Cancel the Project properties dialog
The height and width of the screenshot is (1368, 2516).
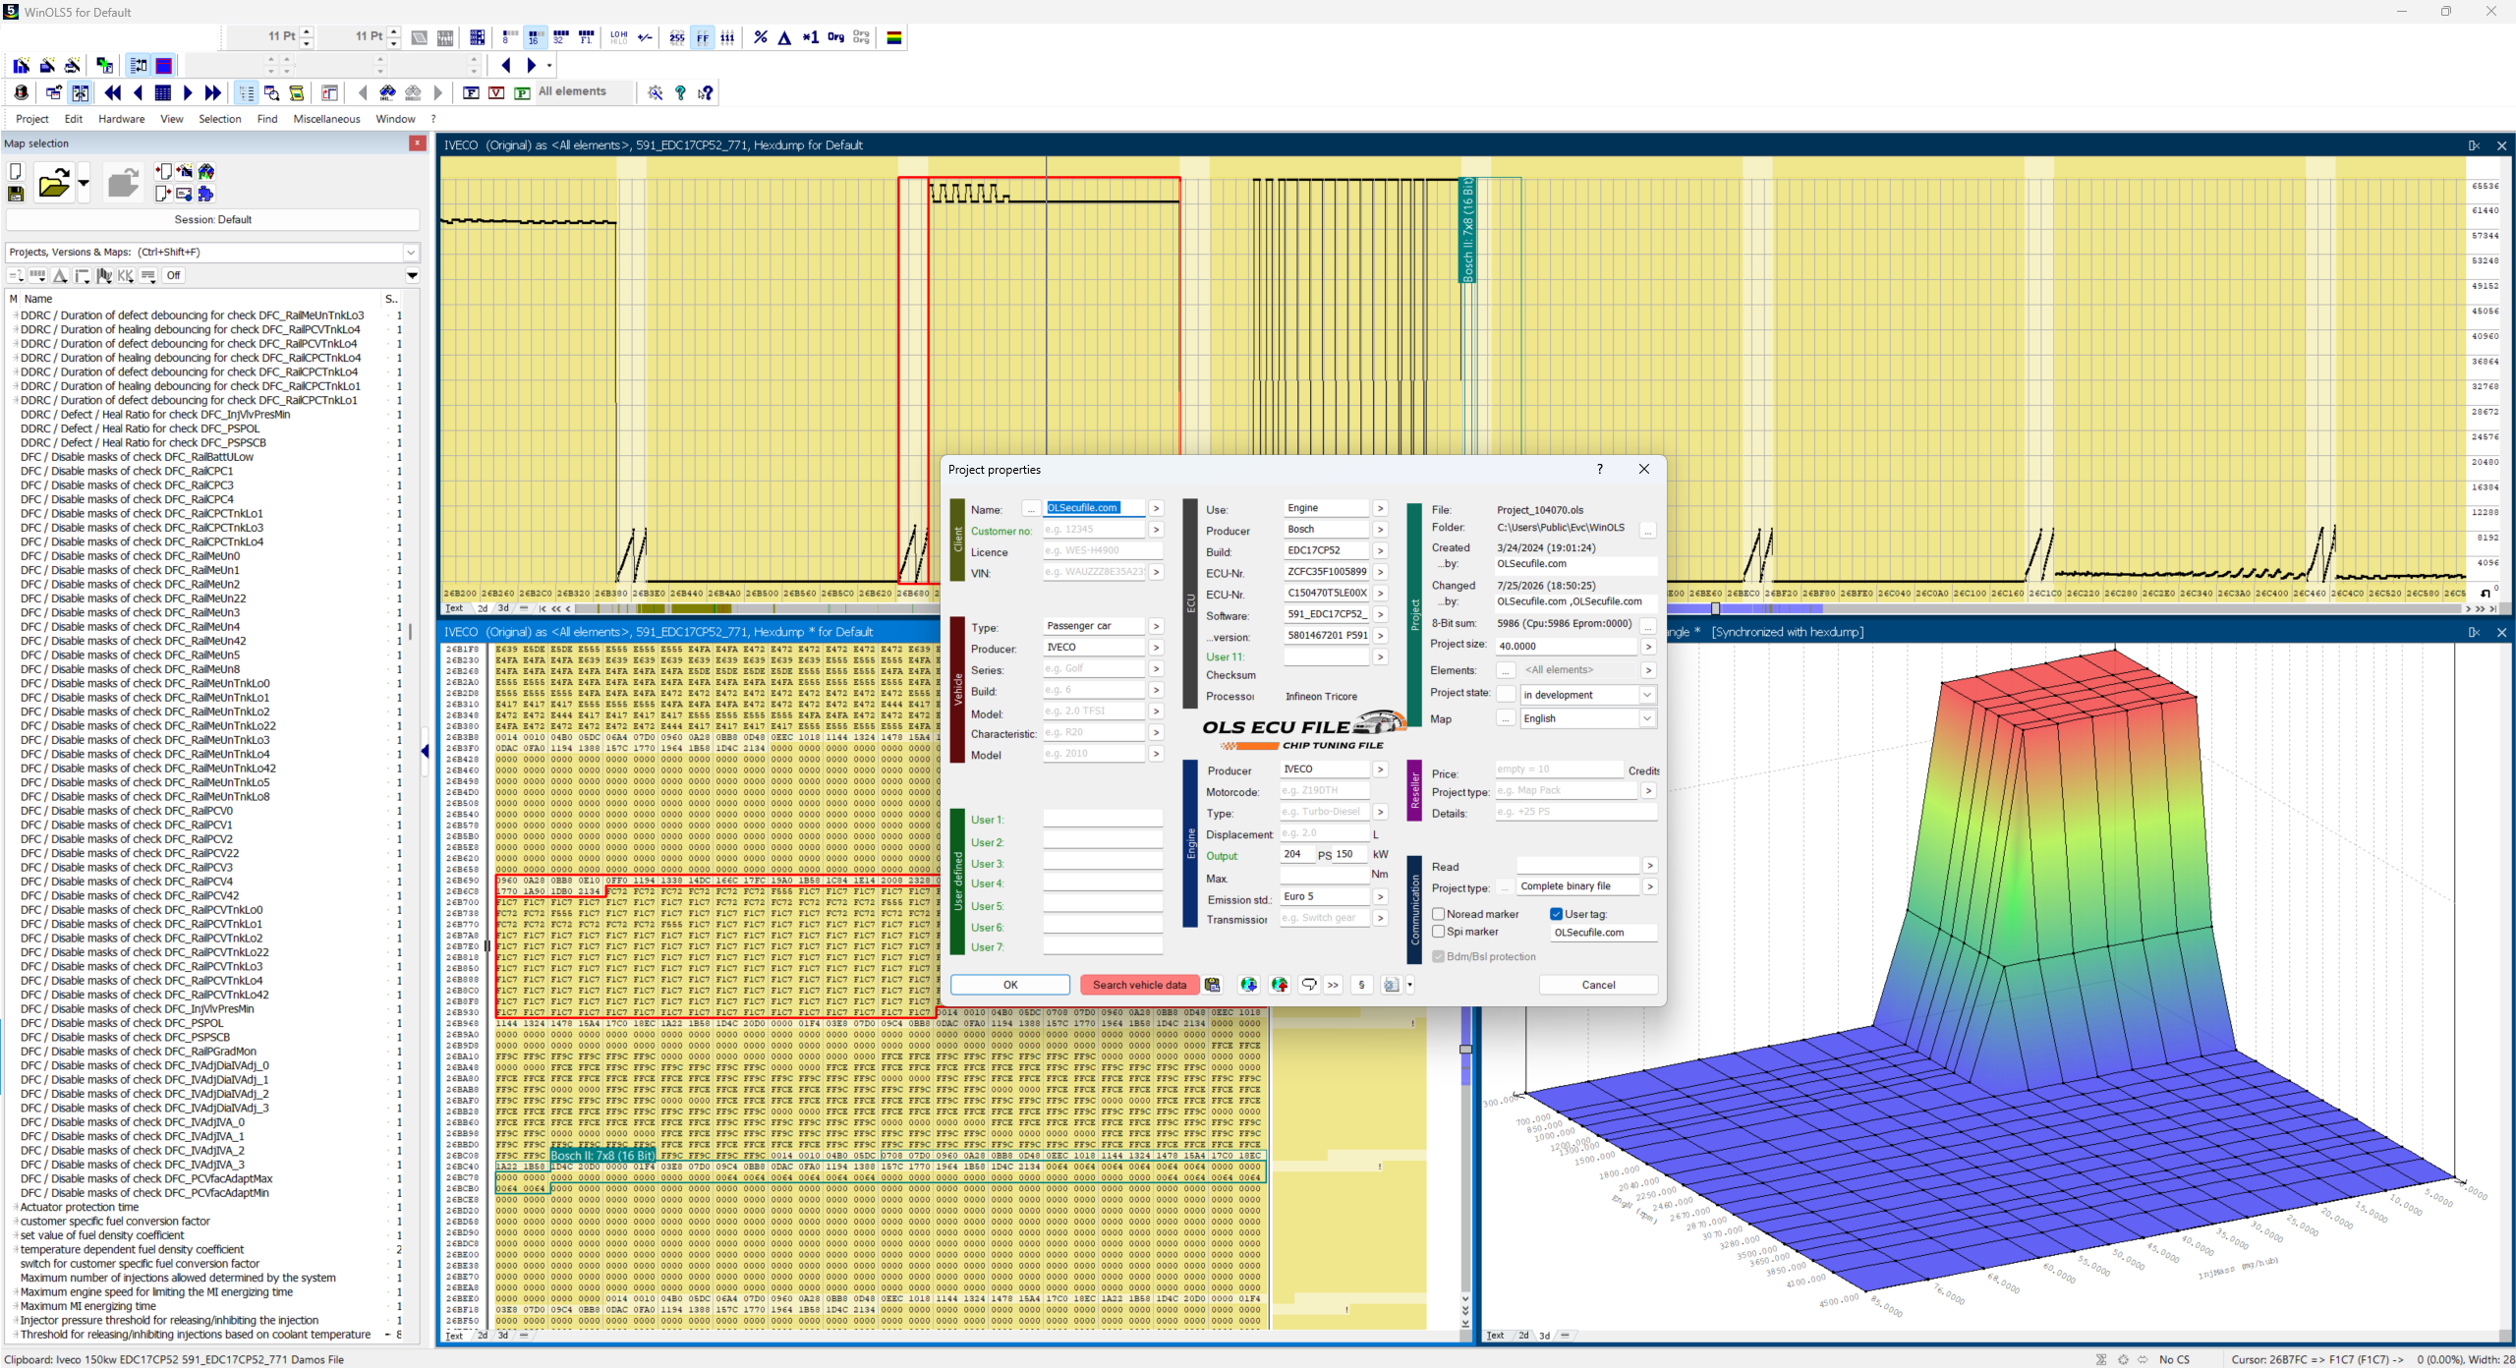tap(1598, 985)
